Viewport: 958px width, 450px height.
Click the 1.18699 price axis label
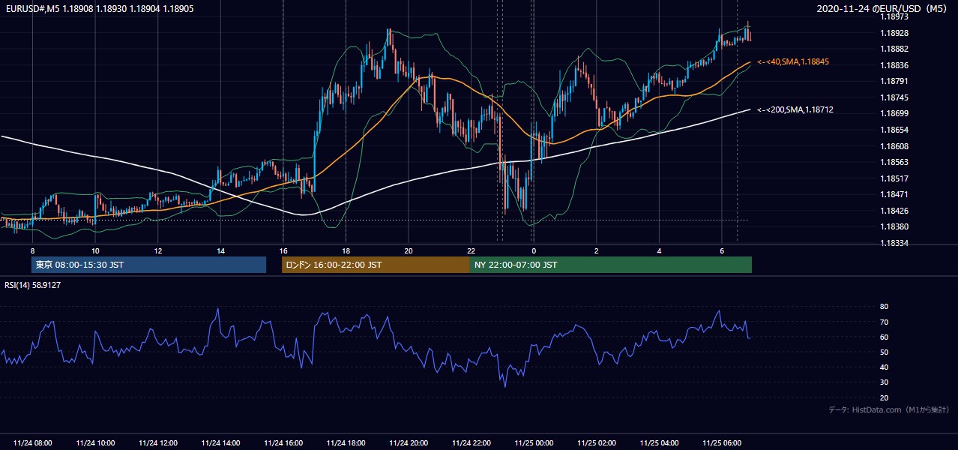[894, 113]
